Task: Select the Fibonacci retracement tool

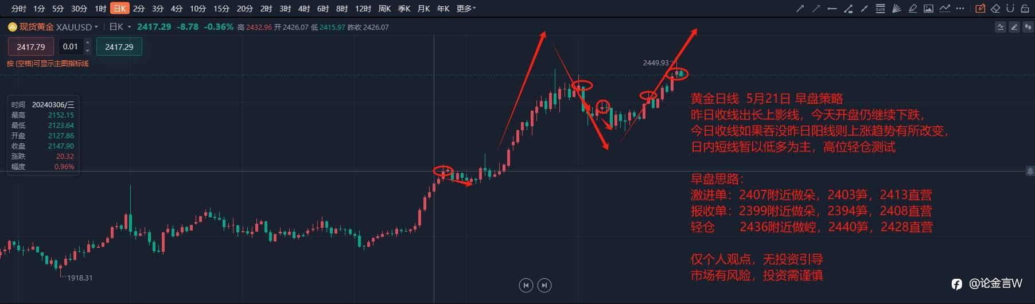Action: [x=880, y=9]
